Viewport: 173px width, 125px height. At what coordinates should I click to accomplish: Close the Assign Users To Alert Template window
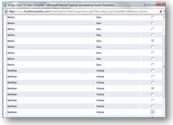(162, 4)
